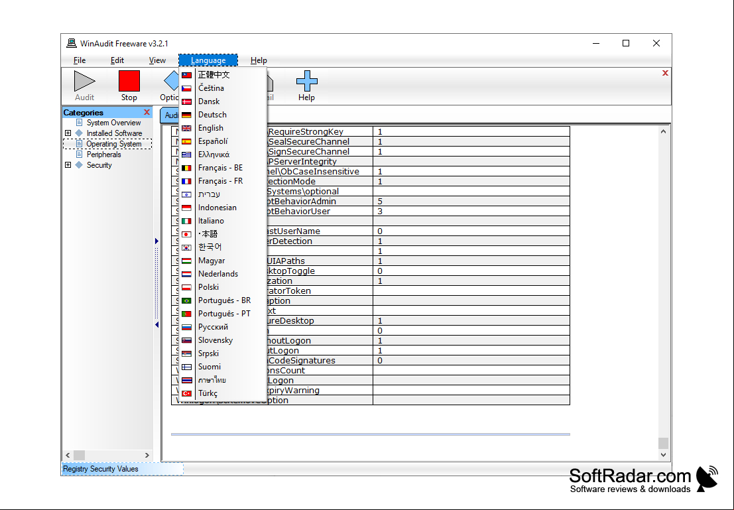
Task: Click the report vertical scrollbar thumb
Action: pyautogui.click(x=663, y=444)
